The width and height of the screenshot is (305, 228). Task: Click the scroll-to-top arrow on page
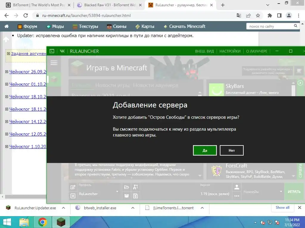click(x=6, y=39)
